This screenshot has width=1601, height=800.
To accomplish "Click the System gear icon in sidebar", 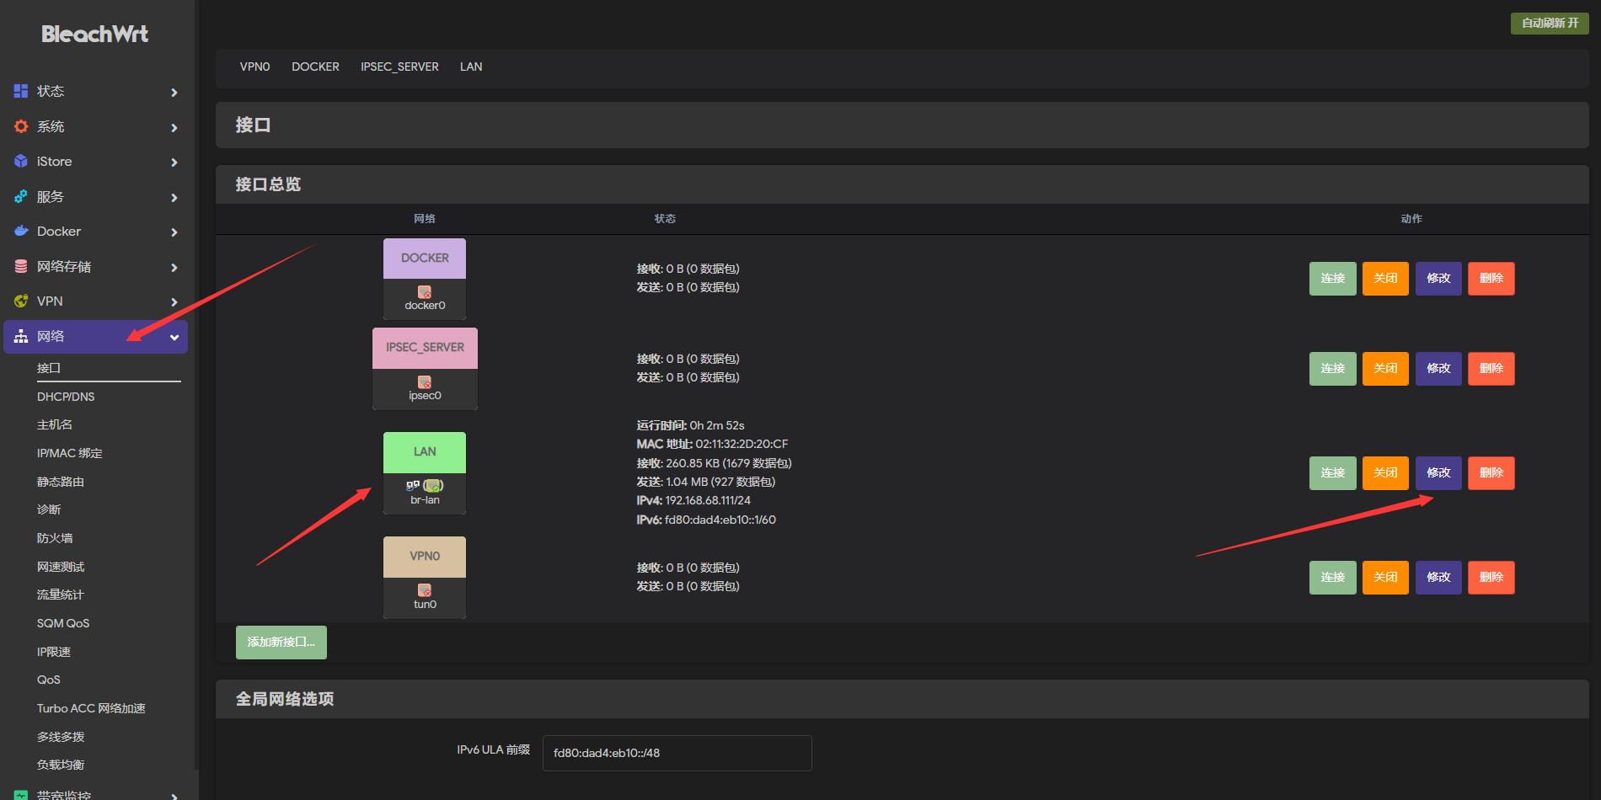I will click(x=21, y=126).
